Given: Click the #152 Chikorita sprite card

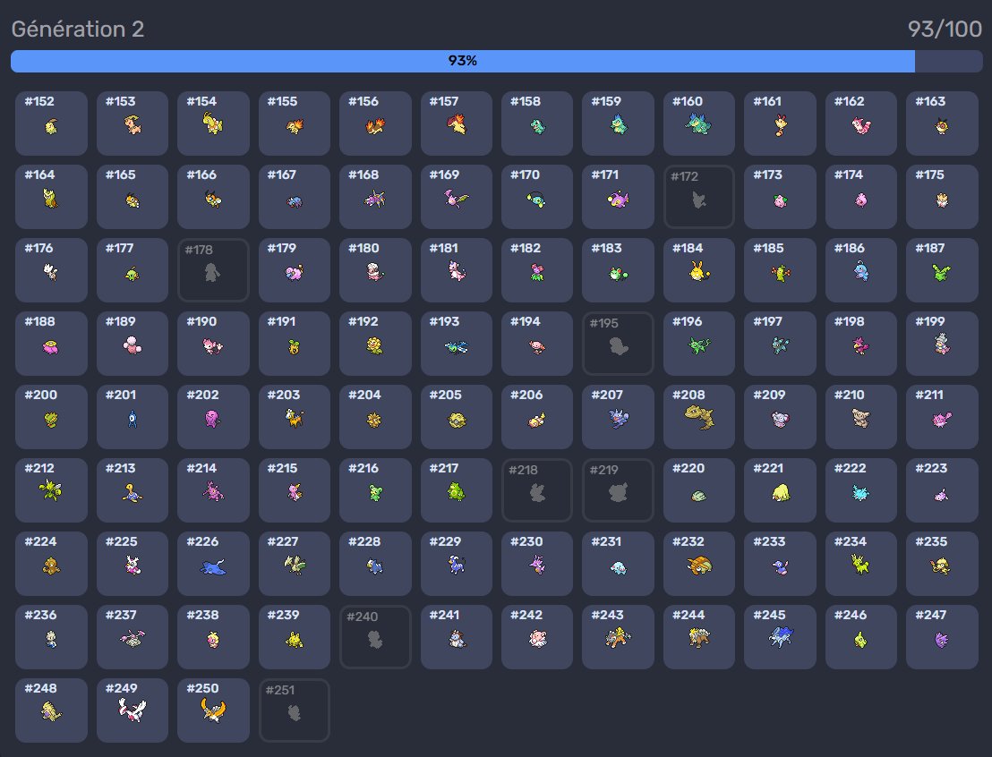Looking at the screenshot, I should 51,123.
